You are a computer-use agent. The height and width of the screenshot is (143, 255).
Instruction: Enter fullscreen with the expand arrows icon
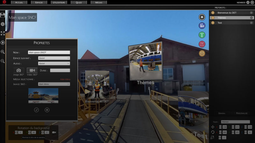(3, 33)
